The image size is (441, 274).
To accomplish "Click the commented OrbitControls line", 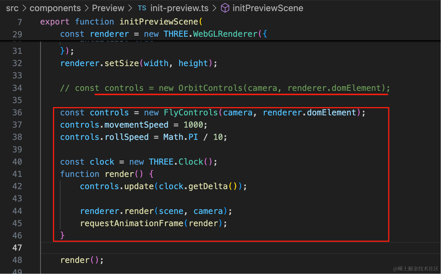I will 225,88.
